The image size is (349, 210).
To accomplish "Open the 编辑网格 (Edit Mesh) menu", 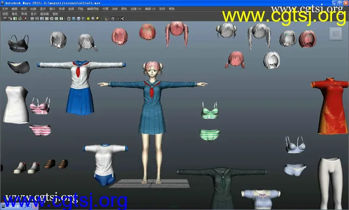I will coord(93,9).
